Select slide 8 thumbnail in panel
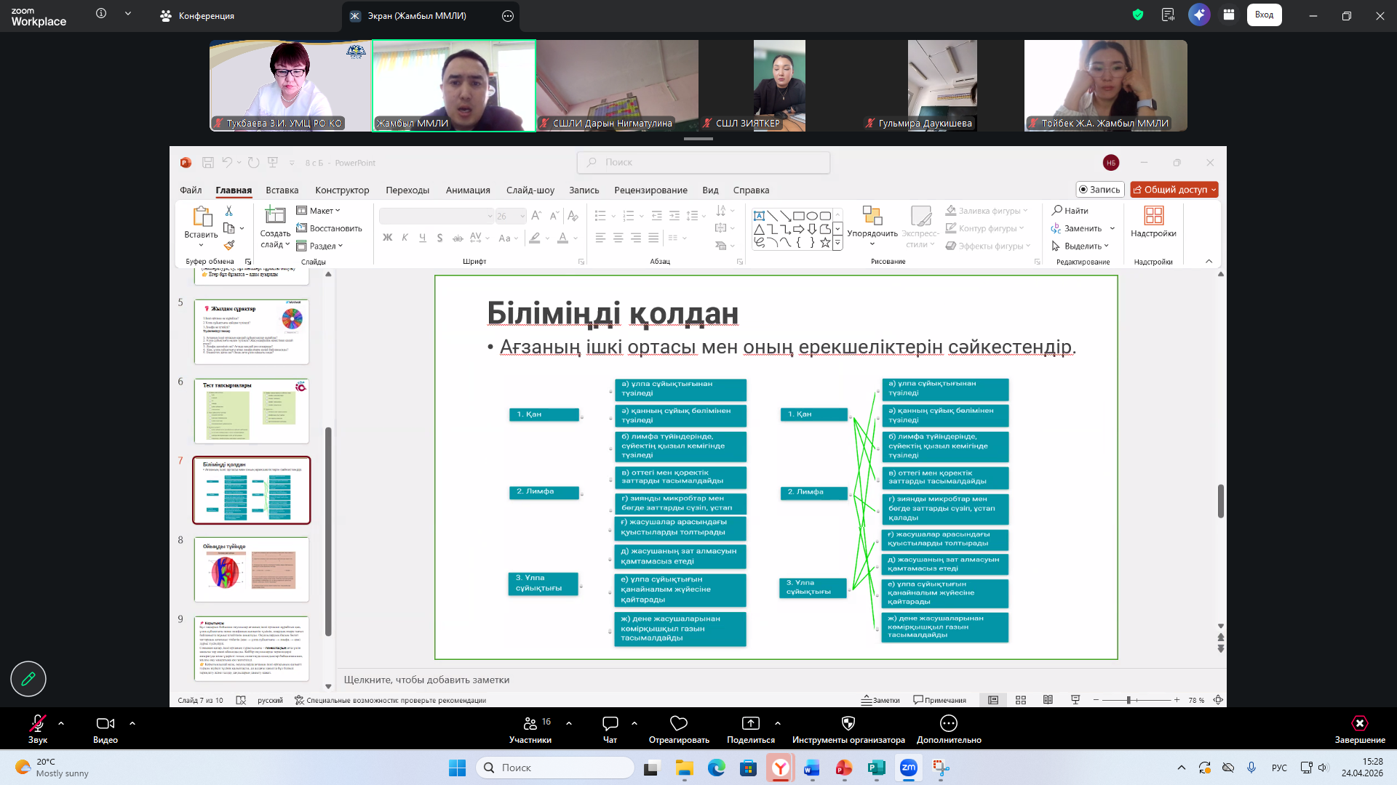 252,569
